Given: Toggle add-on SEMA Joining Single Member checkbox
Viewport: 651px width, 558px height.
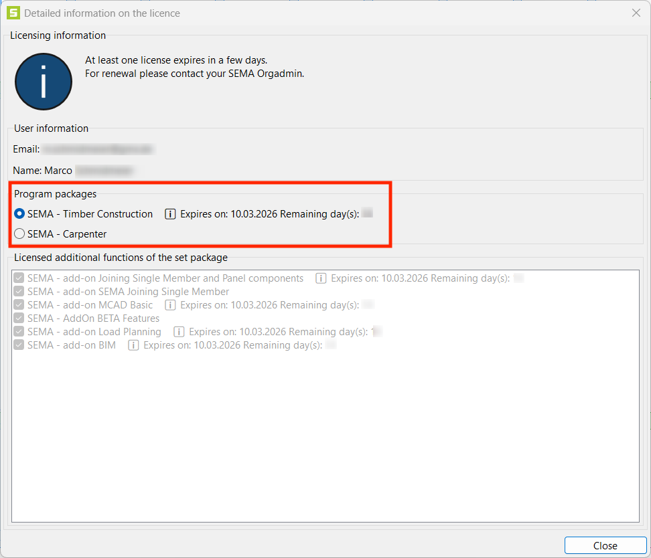Looking at the screenshot, I should (19, 292).
